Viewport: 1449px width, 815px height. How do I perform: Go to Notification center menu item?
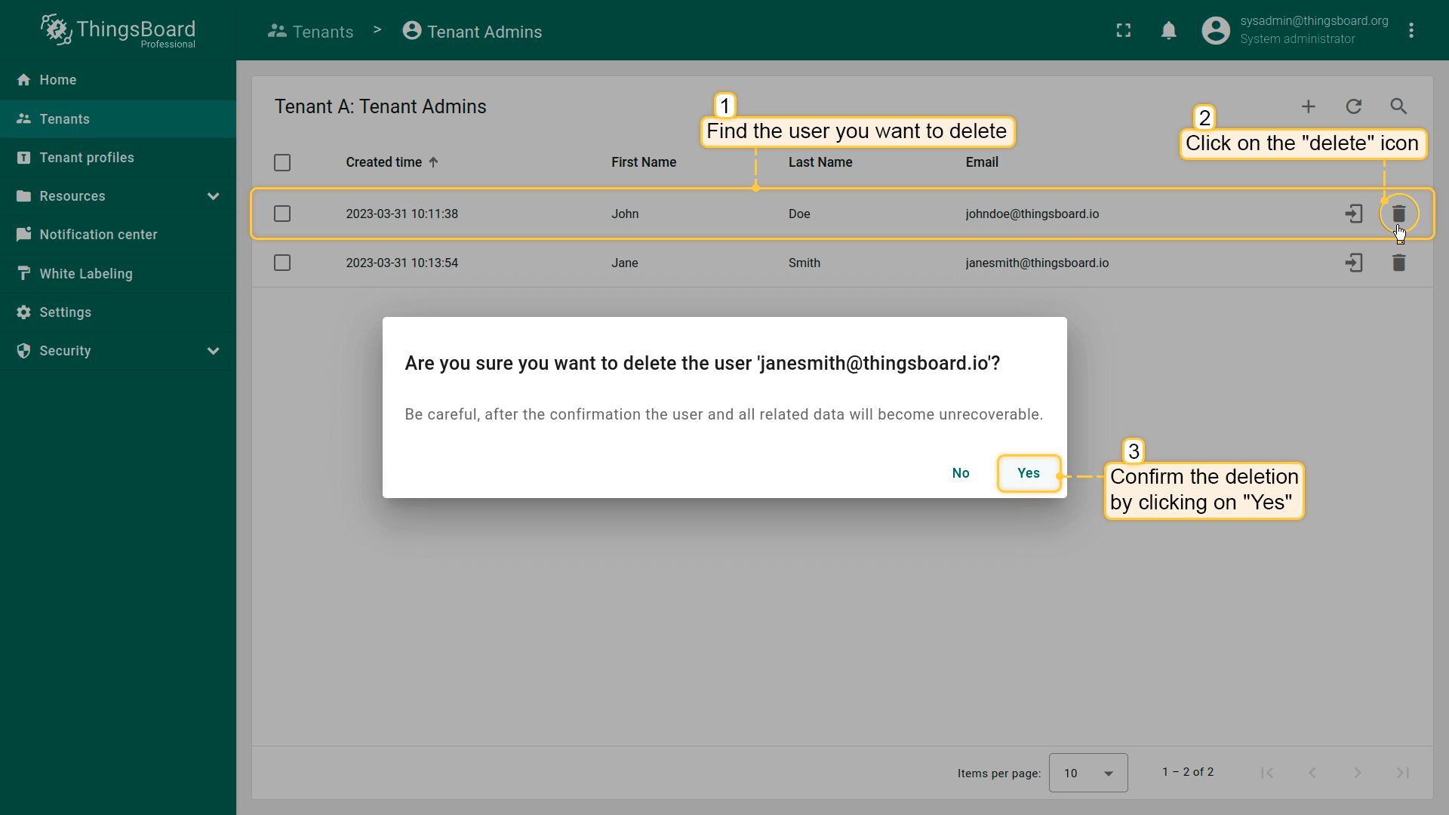click(98, 235)
